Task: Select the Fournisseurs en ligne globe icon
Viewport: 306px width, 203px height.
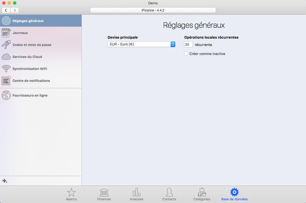Action: click(6, 96)
